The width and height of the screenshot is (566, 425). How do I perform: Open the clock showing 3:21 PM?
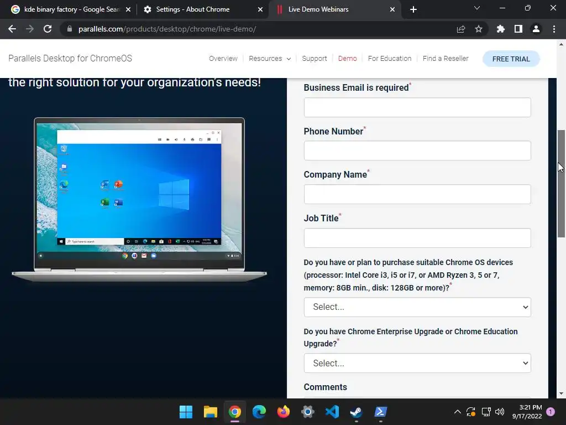[x=527, y=412]
